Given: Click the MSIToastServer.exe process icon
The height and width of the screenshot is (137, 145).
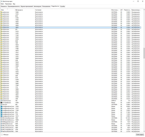Looking at the screenshot, I should pos(1,124).
